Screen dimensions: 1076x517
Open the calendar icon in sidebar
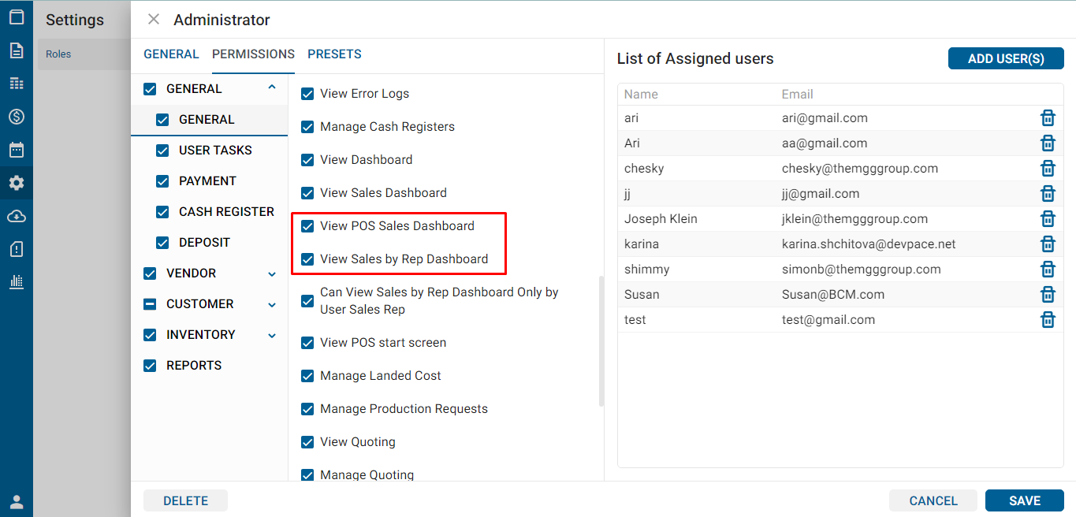[17, 150]
